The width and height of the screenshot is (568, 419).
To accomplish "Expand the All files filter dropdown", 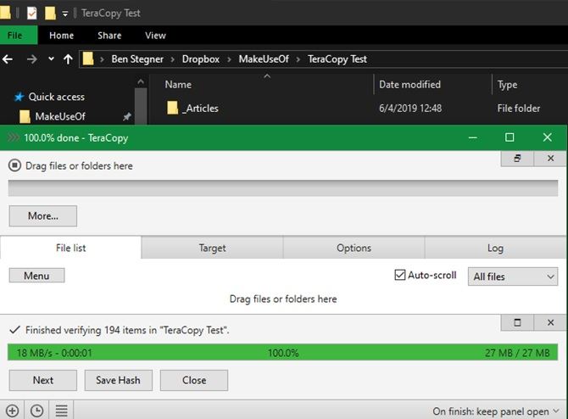I will (x=512, y=277).
